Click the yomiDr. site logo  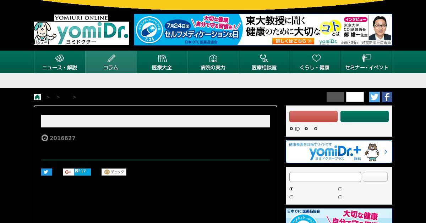pyautogui.click(x=81, y=30)
